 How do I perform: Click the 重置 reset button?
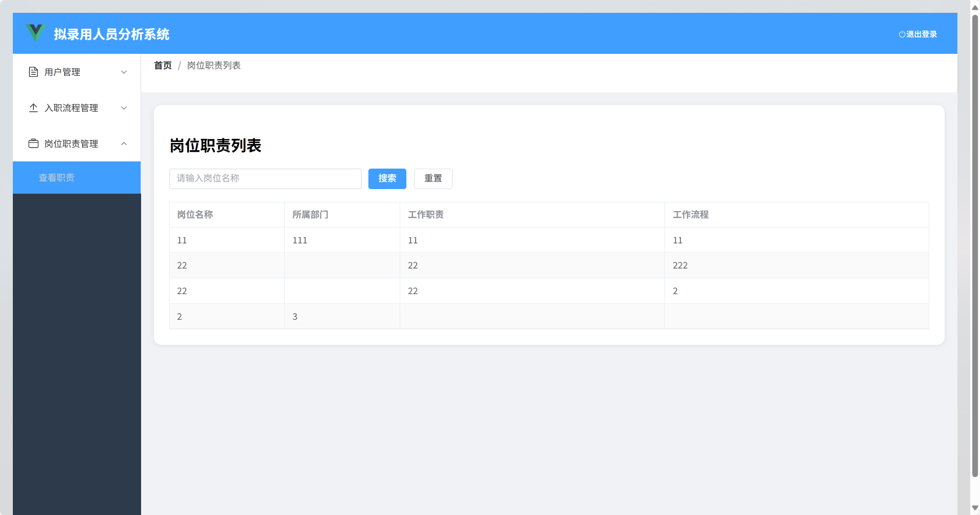pyautogui.click(x=433, y=178)
